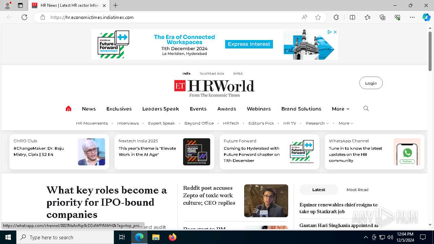Expand the main nav More dropdown
The height and width of the screenshot is (244, 434).
click(340, 109)
